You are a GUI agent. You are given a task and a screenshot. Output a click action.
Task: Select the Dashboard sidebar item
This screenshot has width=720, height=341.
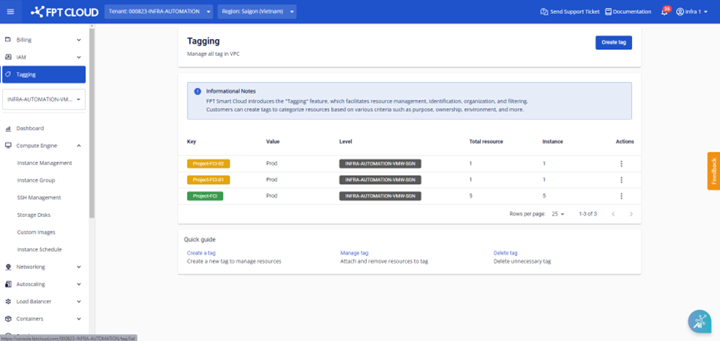30,129
